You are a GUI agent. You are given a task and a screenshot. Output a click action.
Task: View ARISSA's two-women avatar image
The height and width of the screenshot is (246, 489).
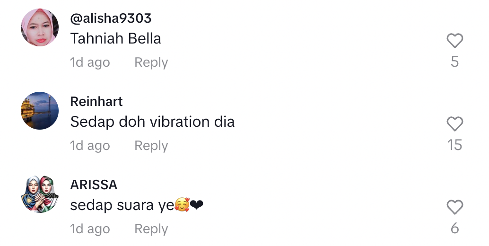pos(40,194)
